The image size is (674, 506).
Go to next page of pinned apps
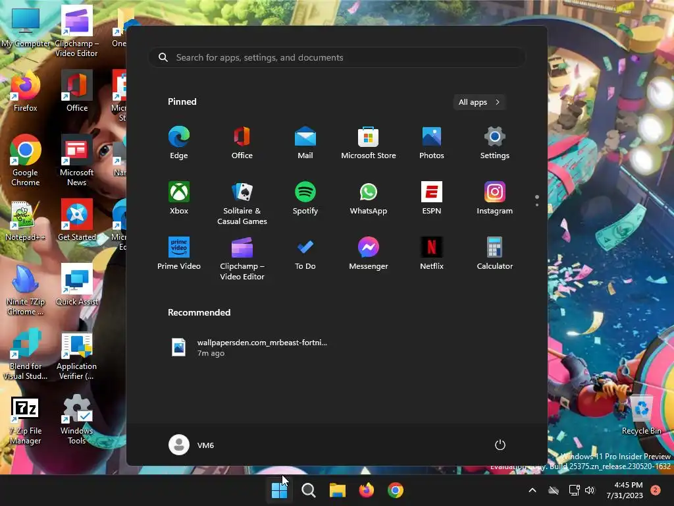[537, 205]
